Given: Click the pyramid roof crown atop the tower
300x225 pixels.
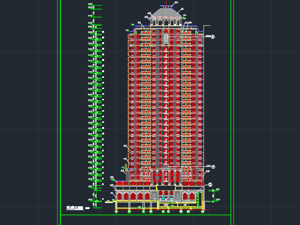Looking at the screenshot, I should 166,12.
